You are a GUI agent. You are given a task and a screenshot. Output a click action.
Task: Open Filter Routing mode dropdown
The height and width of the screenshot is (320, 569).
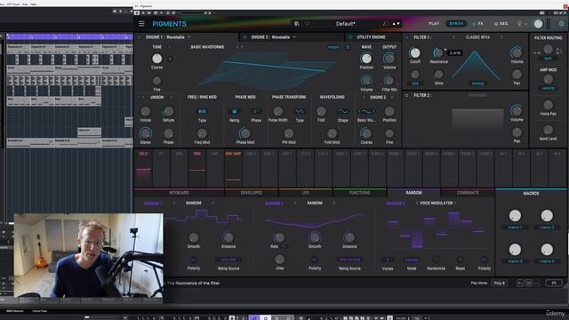coord(548,59)
